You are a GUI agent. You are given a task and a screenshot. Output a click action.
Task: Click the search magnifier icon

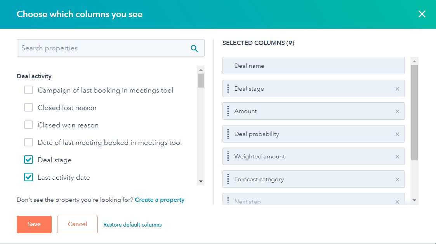point(194,48)
